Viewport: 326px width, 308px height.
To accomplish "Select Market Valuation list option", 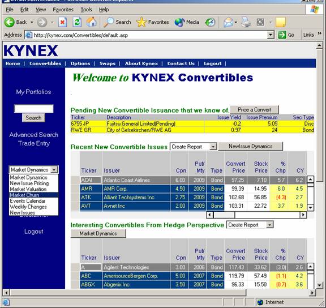I will [34, 189].
